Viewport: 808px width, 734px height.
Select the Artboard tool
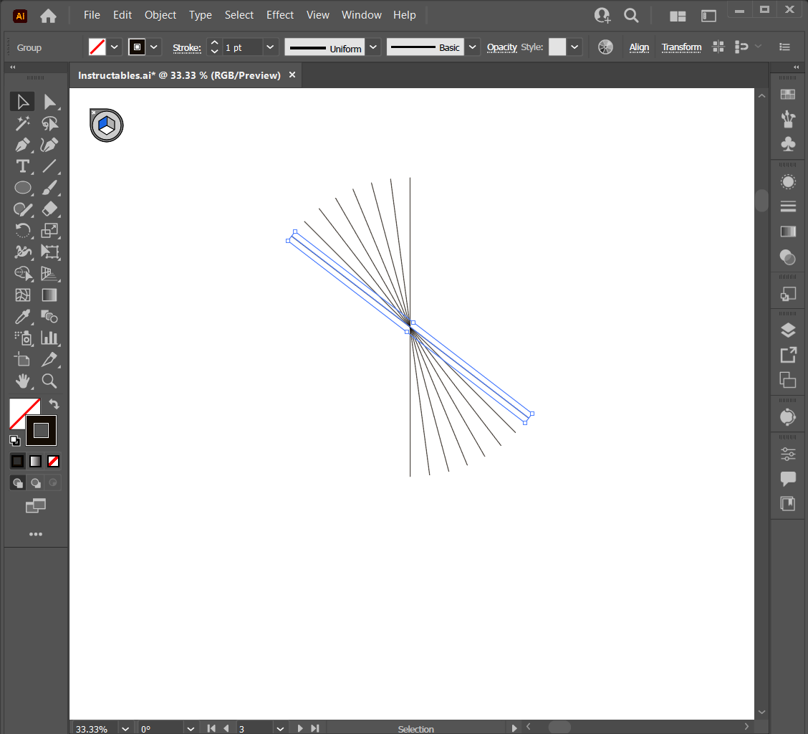pyautogui.click(x=22, y=359)
